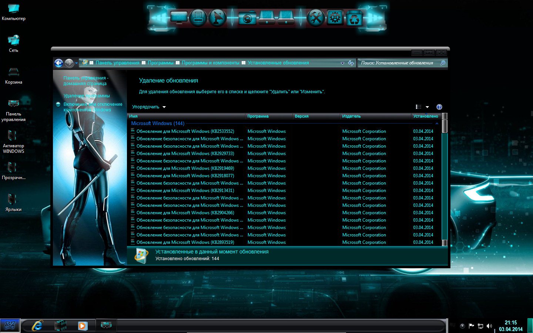The width and height of the screenshot is (533, 333).
Task: Open Включение или отключение компонентов Windows link
Action: click(x=93, y=107)
